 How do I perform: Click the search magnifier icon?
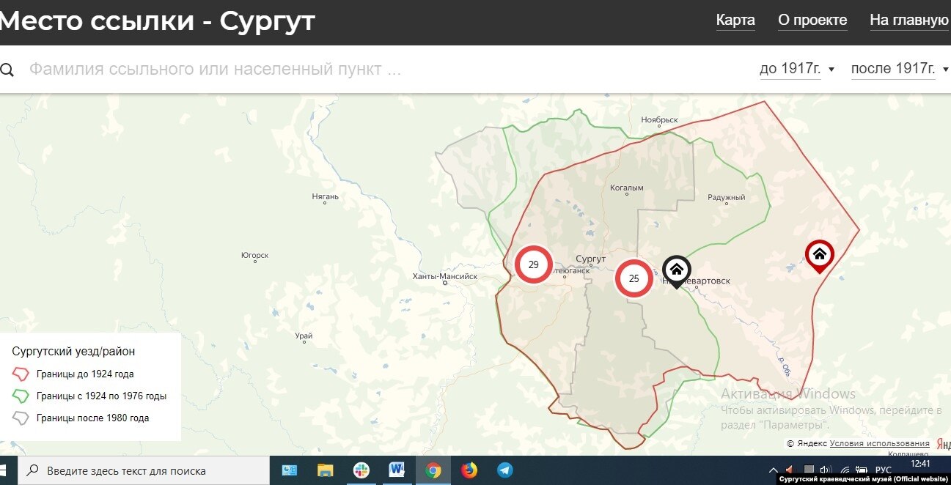click(x=7, y=70)
